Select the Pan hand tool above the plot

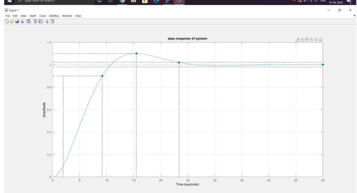click(307, 40)
